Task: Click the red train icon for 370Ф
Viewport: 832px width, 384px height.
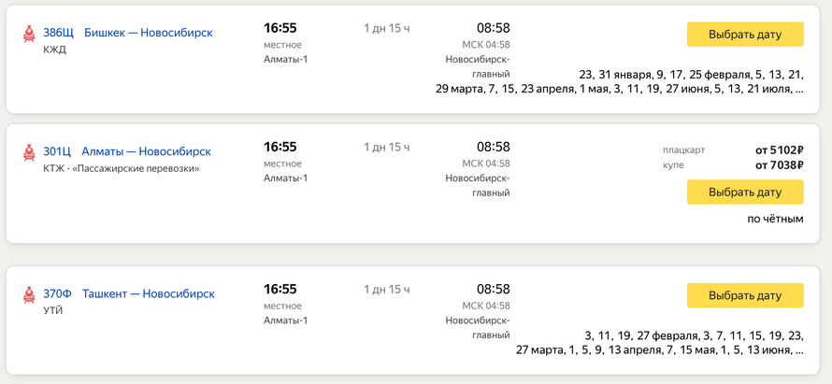Action: tap(29, 295)
